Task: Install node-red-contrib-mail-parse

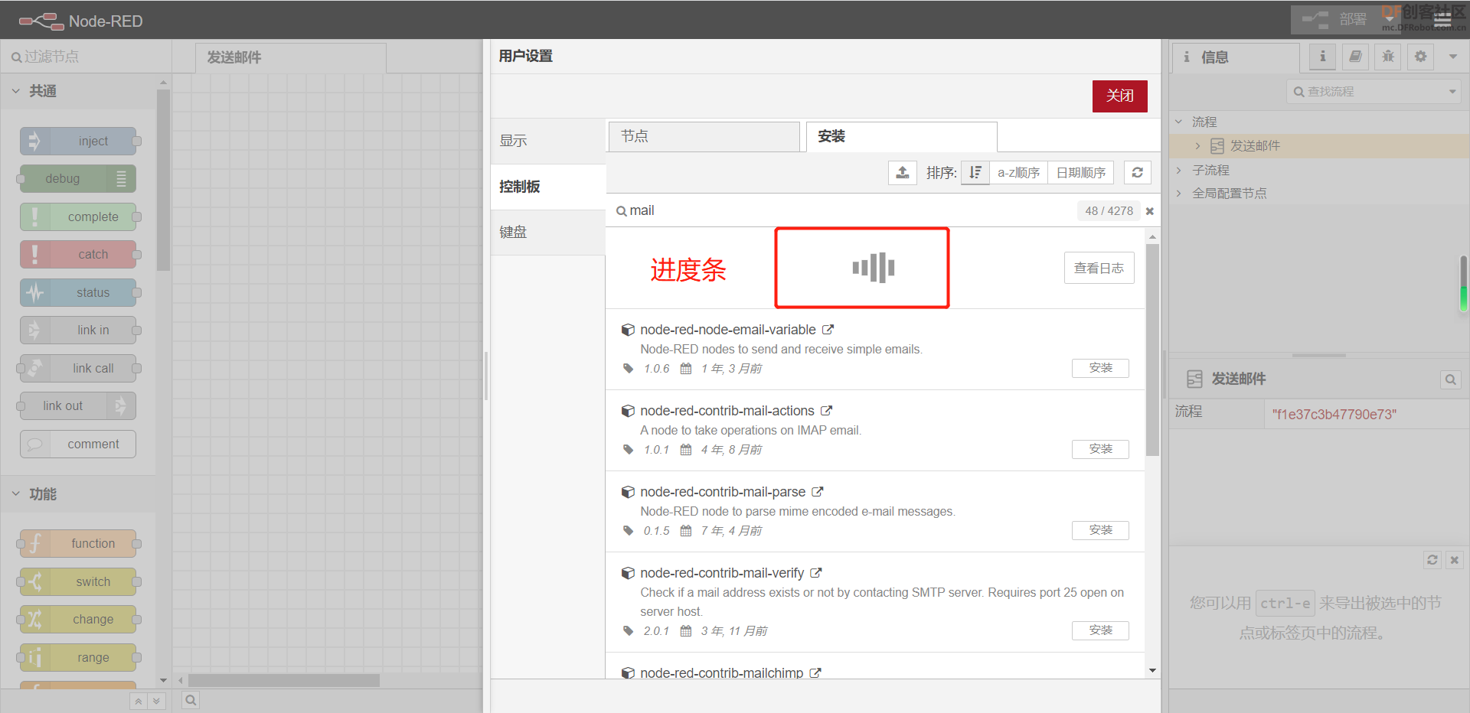Action: pos(1100,530)
